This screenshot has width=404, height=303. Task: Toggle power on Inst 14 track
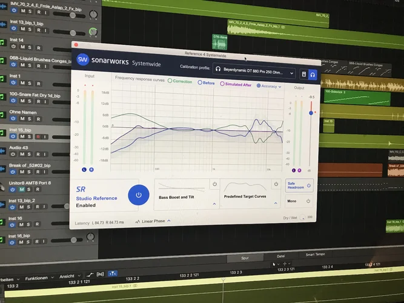coord(13,47)
